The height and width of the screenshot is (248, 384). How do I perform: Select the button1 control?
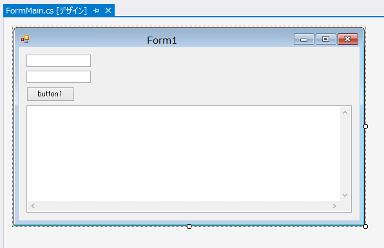pyautogui.click(x=50, y=94)
